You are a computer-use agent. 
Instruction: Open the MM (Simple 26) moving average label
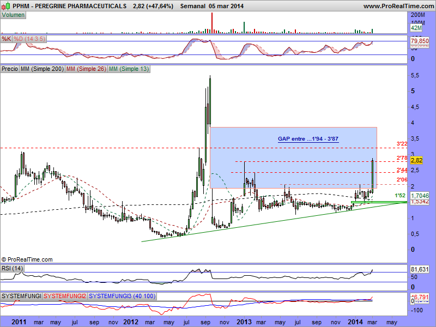tap(86, 69)
